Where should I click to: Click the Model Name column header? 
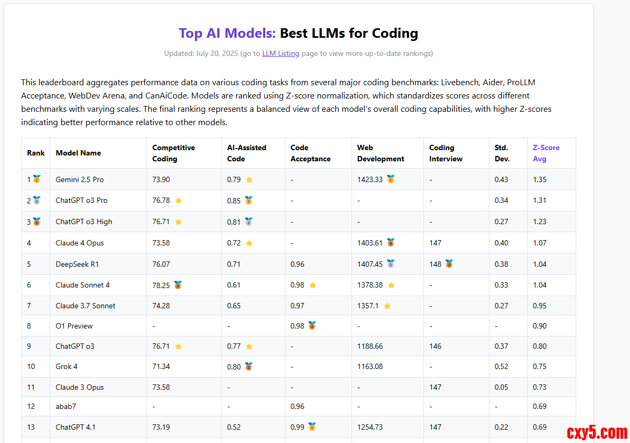78,153
